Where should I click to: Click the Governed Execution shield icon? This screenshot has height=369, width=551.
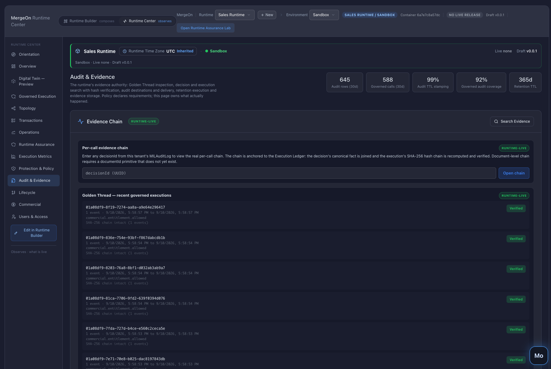coord(13,97)
